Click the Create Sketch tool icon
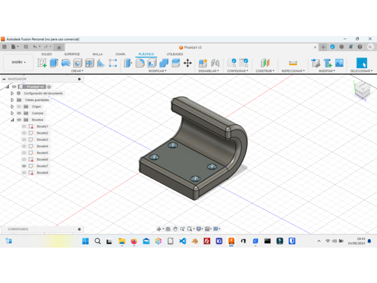The image size is (377, 283). 42,63
